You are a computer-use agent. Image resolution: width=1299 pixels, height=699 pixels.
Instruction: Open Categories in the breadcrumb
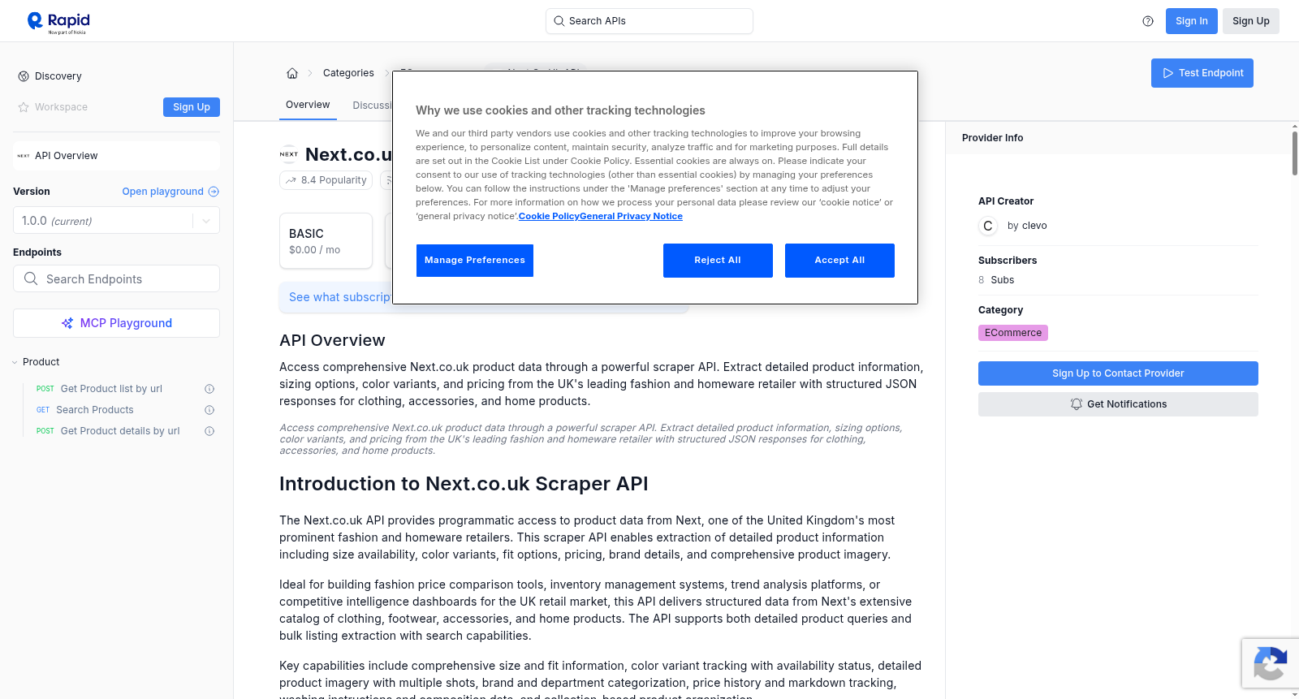tap(348, 73)
